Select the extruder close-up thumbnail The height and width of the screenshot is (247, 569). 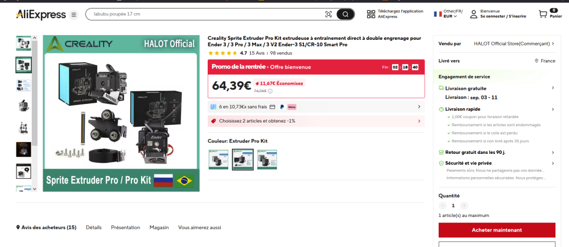(x=23, y=106)
